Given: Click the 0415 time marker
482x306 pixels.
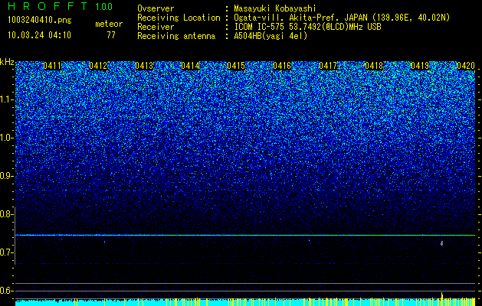Looking at the screenshot, I should click(236, 66).
